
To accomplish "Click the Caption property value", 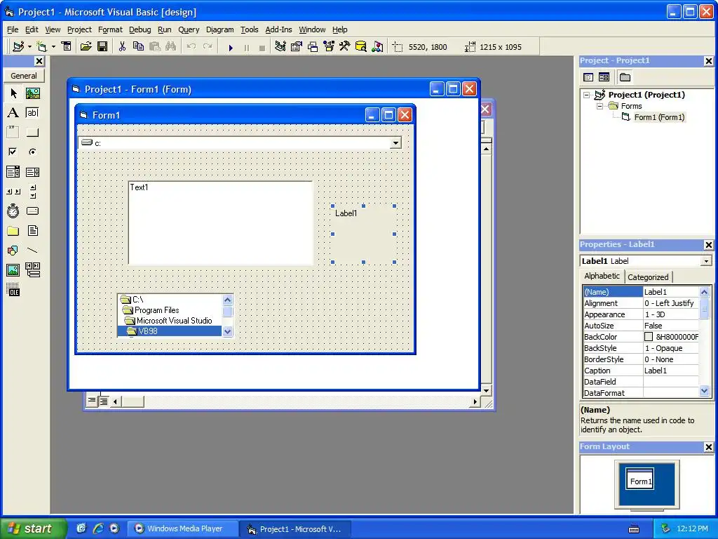I will click(x=671, y=371).
